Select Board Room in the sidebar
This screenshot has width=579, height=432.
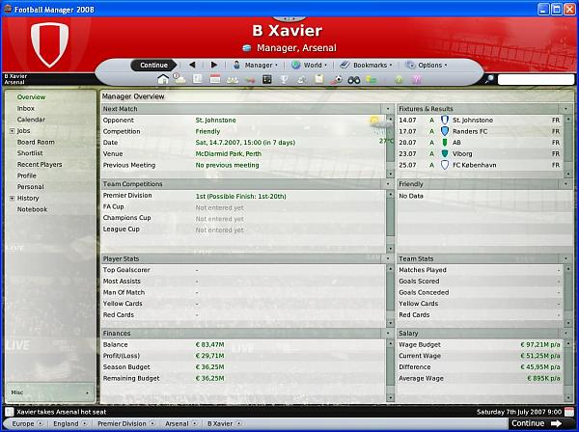tap(36, 142)
